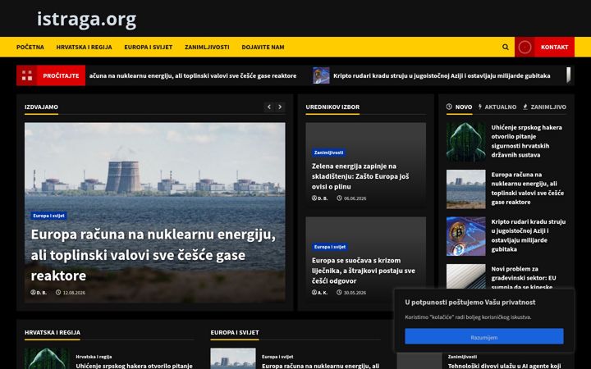Viewport: 591px width, 369px height.
Task: Click author icon A. K. on doctors article
Action: 314,293
